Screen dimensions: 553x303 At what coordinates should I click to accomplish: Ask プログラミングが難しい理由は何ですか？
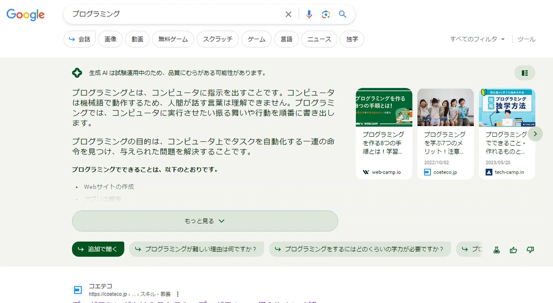pos(196,249)
